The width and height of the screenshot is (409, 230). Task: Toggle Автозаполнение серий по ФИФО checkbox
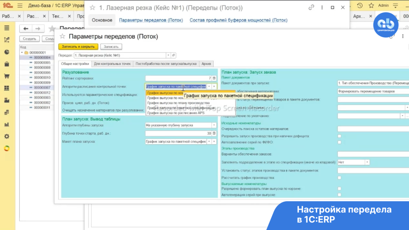click(x=340, y=142)
